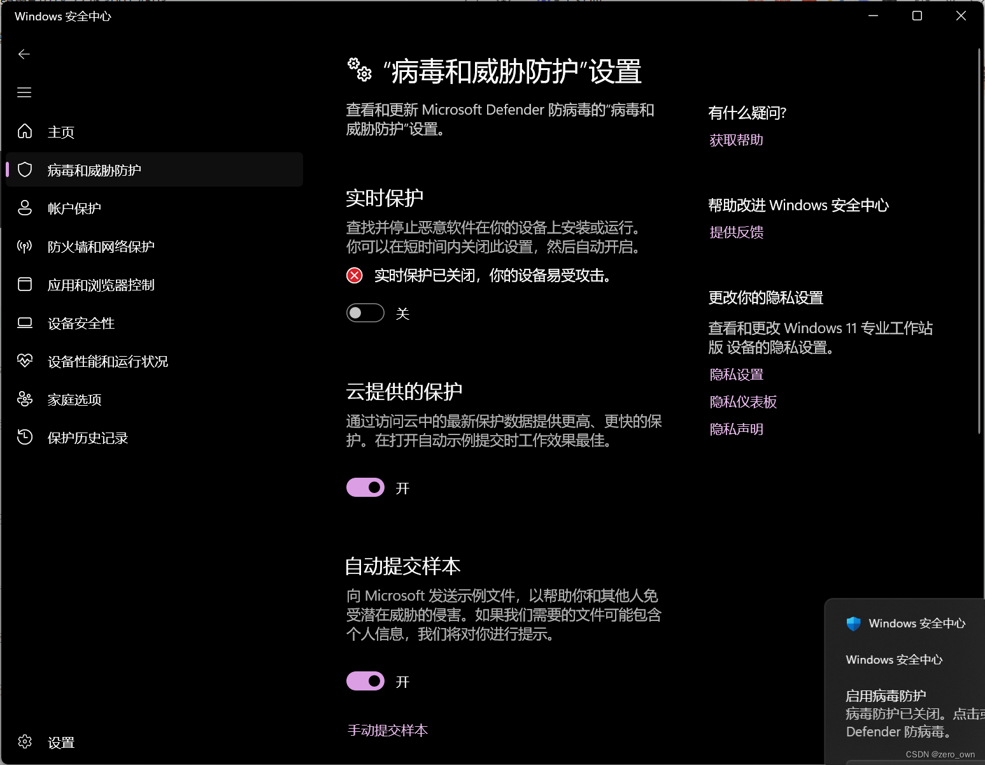Click the vertical scrollbar on the right

(979, 242)
